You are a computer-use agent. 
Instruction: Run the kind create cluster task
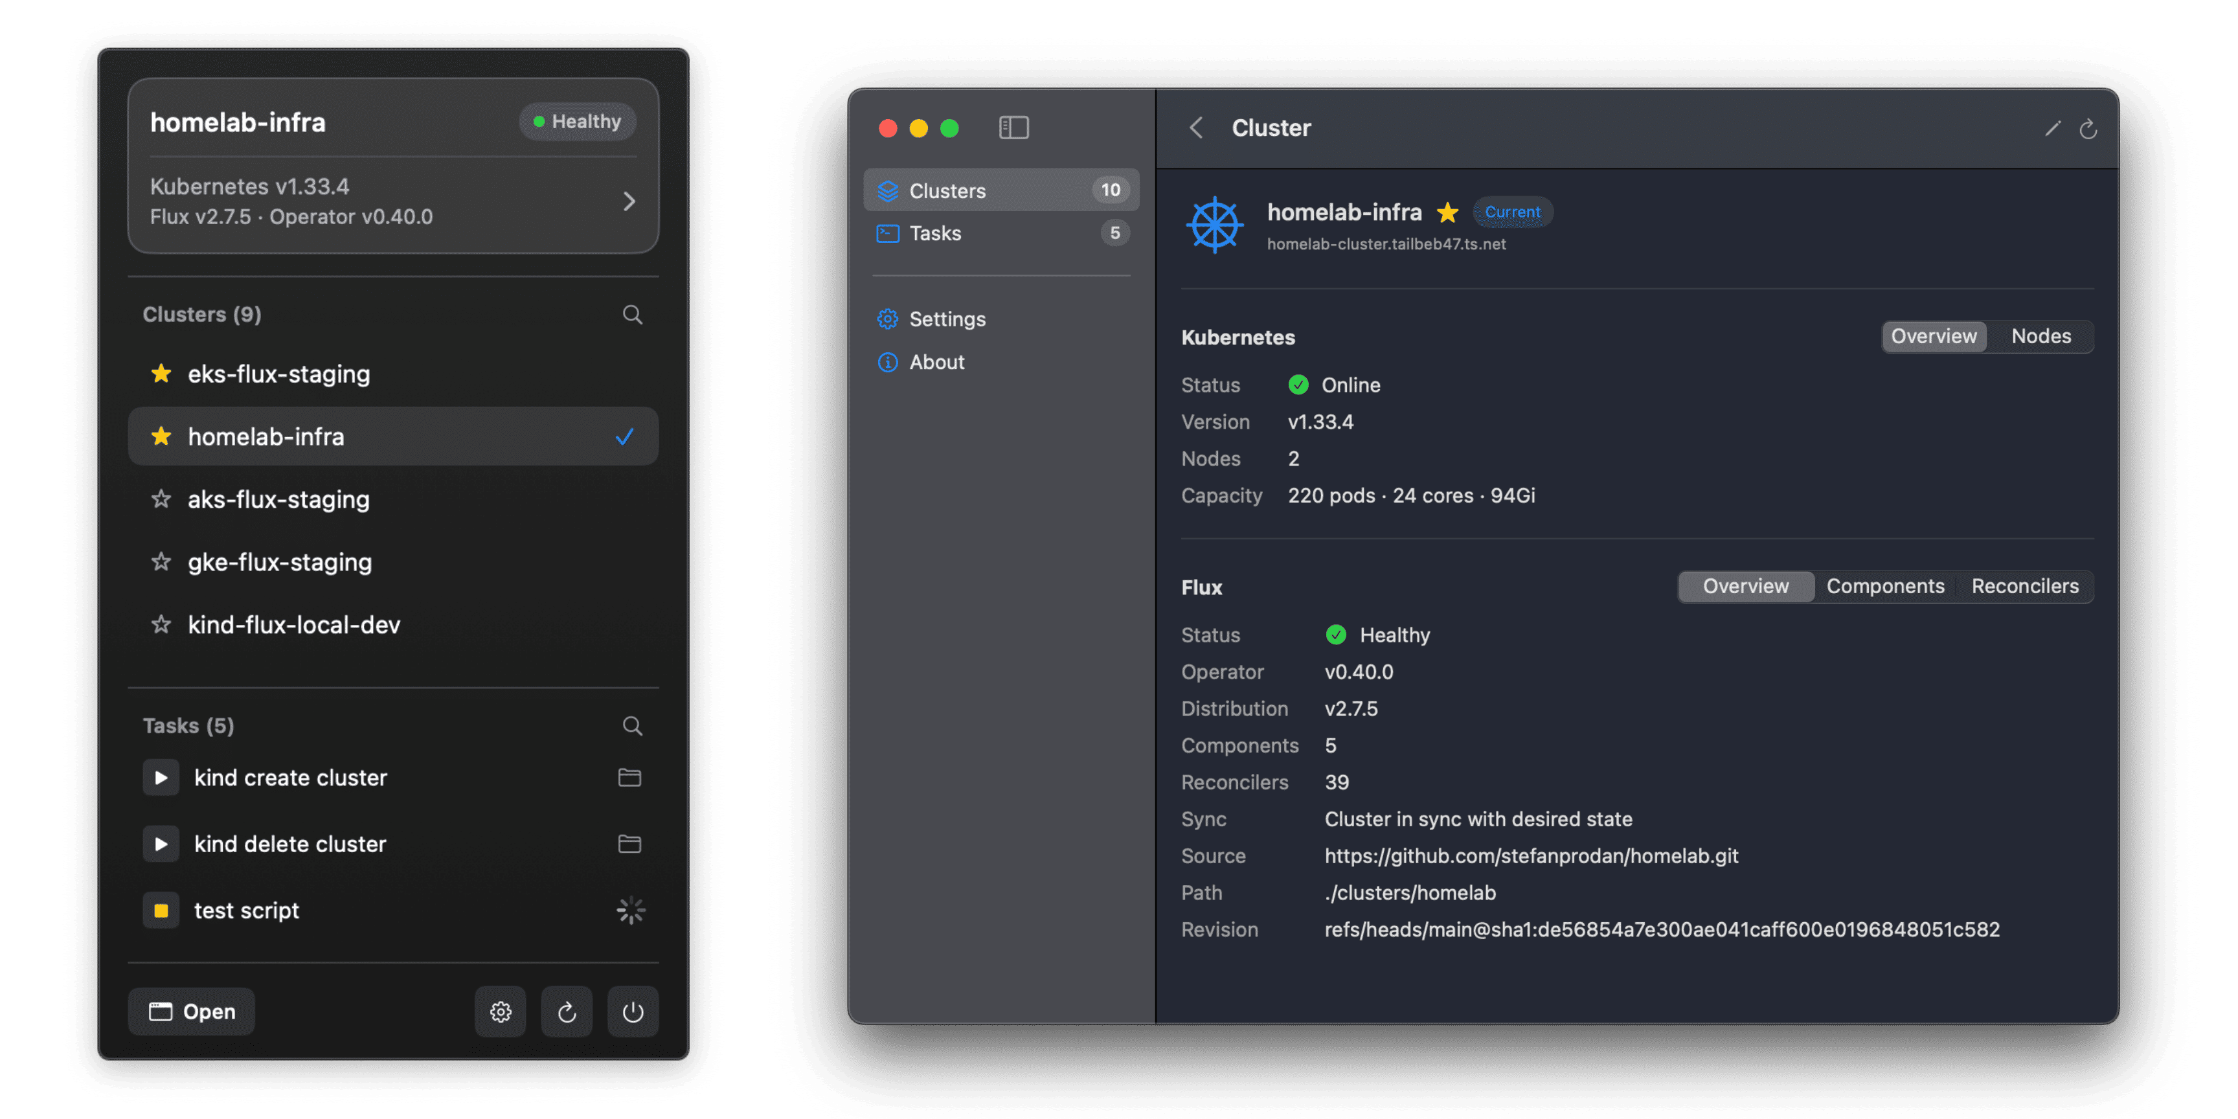[161, 778]
